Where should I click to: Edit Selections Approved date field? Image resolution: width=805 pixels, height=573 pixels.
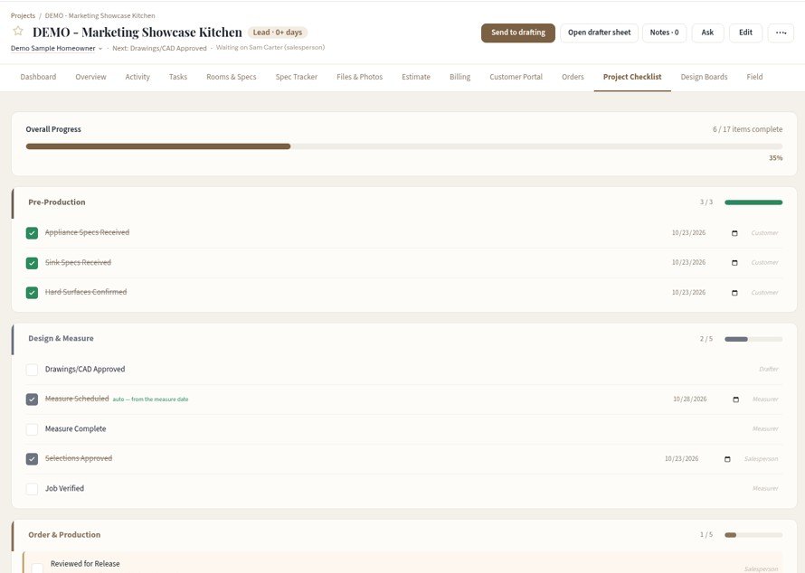pos(681,458)
